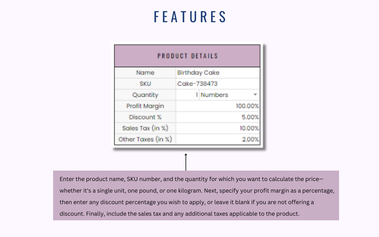Select the Cake-738473 SKU value cell

(218, 84)
